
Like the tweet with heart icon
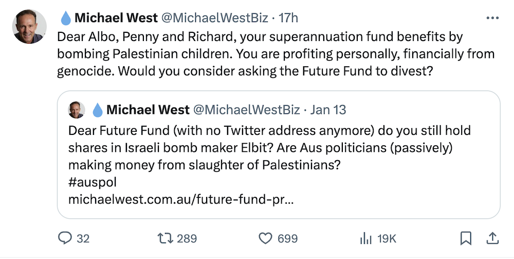pos(265,238)
